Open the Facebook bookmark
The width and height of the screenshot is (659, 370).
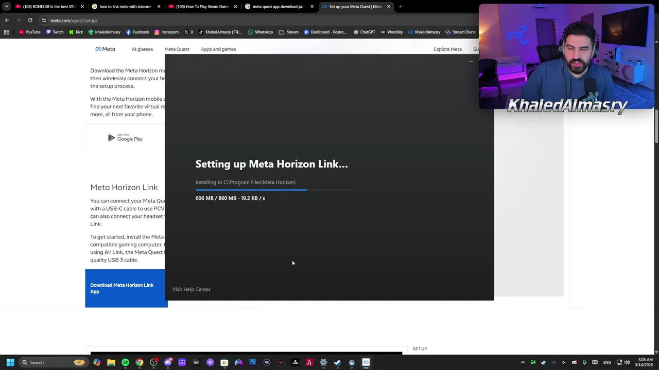137,32
